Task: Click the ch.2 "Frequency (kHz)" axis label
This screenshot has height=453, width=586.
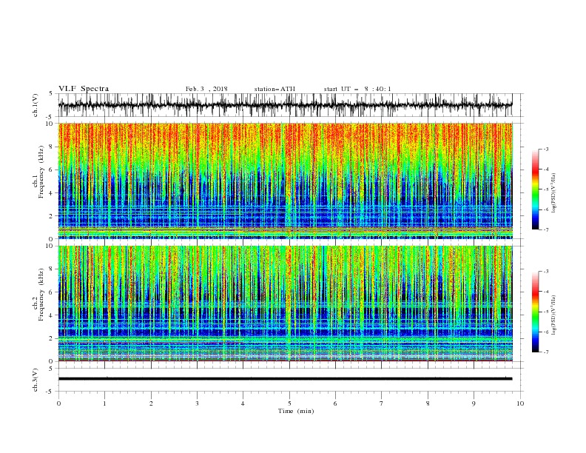Action: 42,295
